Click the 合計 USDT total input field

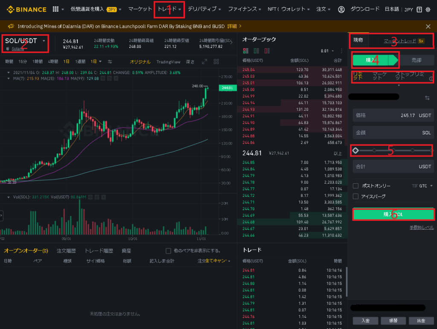(393, 167)
